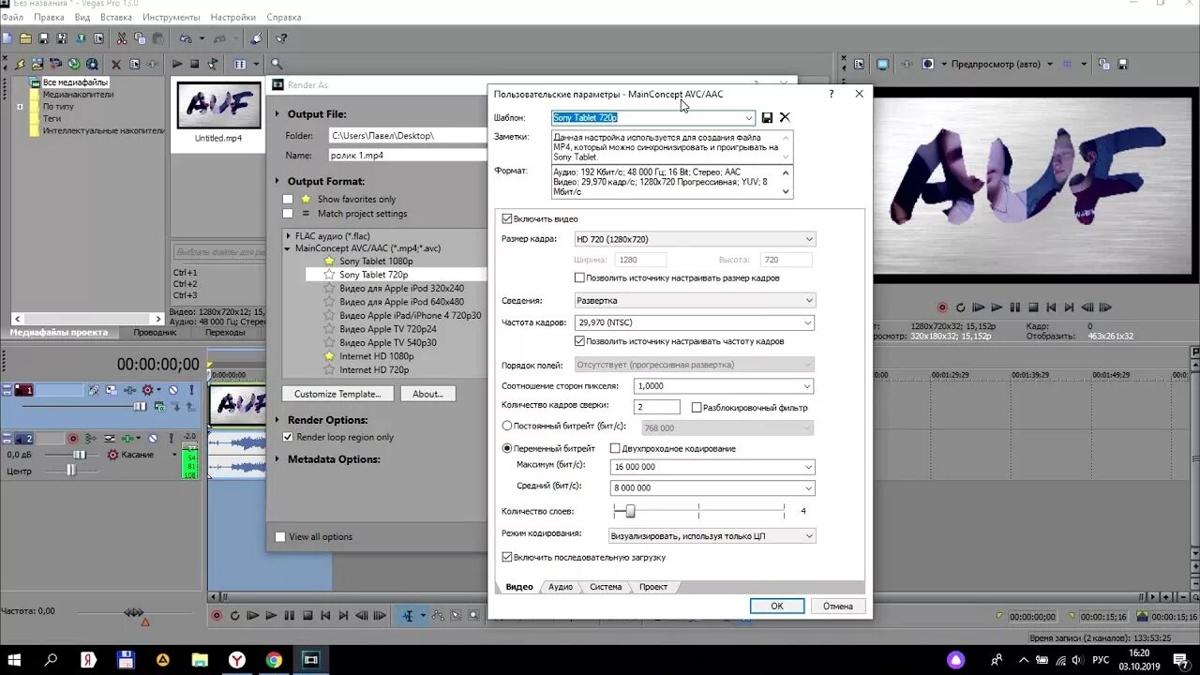Screen dimensions: 1200x675
Task: Select Переменный битрейт radio button
Action: (x=507, y=448)
